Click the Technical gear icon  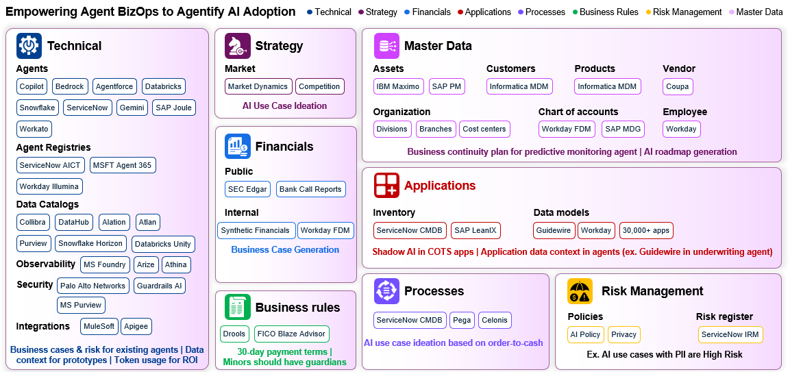[x=29, y=46]
